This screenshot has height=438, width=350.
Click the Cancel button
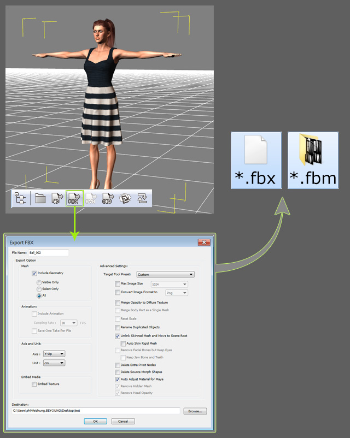click(123, 421)
